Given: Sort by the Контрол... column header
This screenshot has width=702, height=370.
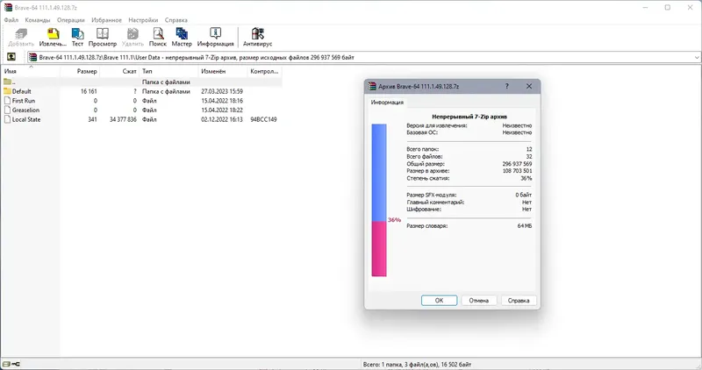Looking at the screenshot, I should (x=265, y=71).
